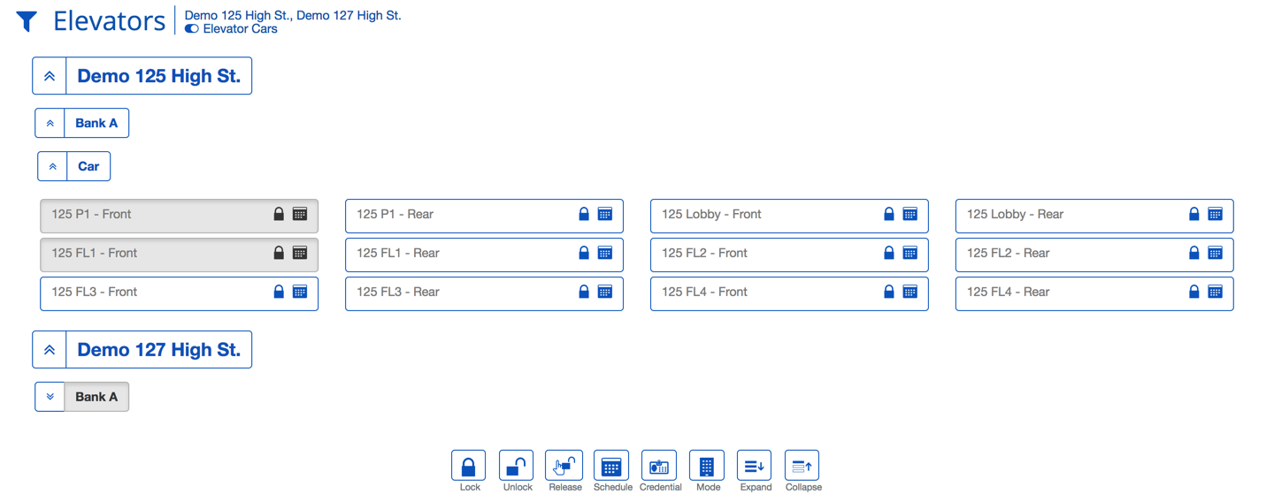The width and height of the screenshot is (1274, 502).
Task: Toggle the Elevator Cars switch
Action: 192,29
